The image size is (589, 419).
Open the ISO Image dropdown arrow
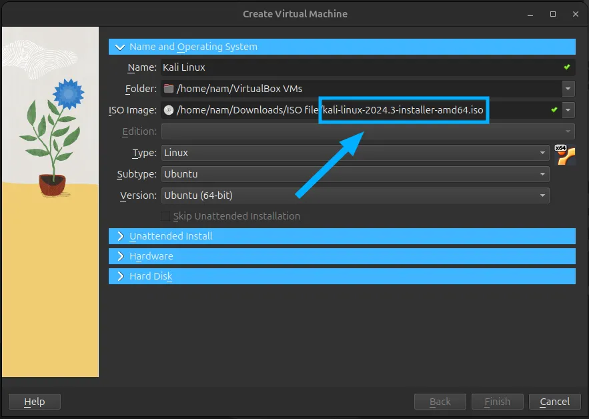pyautogui.click(x=568, y=110)
